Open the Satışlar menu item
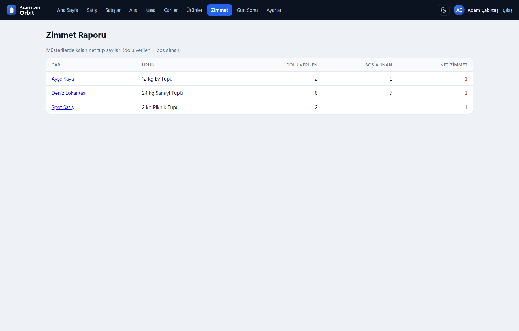The height and width of the screenshot is (331, 519). pyautogui.click(x=113, y=10)
